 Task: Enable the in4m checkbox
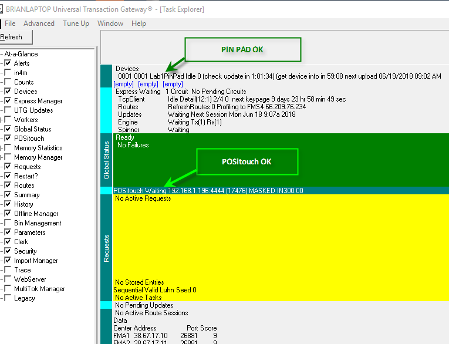pos(8,73)
